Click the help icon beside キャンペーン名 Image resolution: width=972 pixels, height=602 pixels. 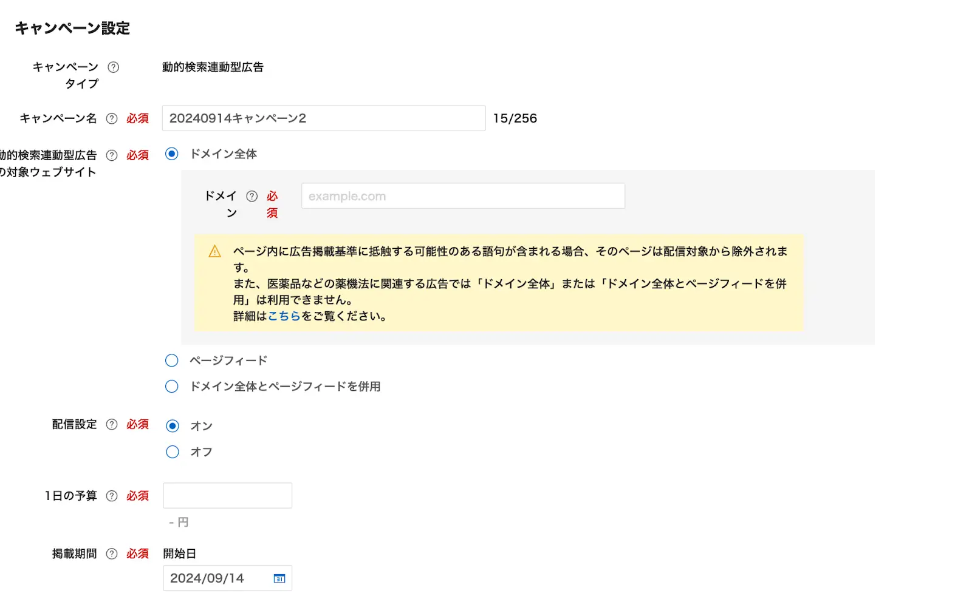(x=112, y=118)
